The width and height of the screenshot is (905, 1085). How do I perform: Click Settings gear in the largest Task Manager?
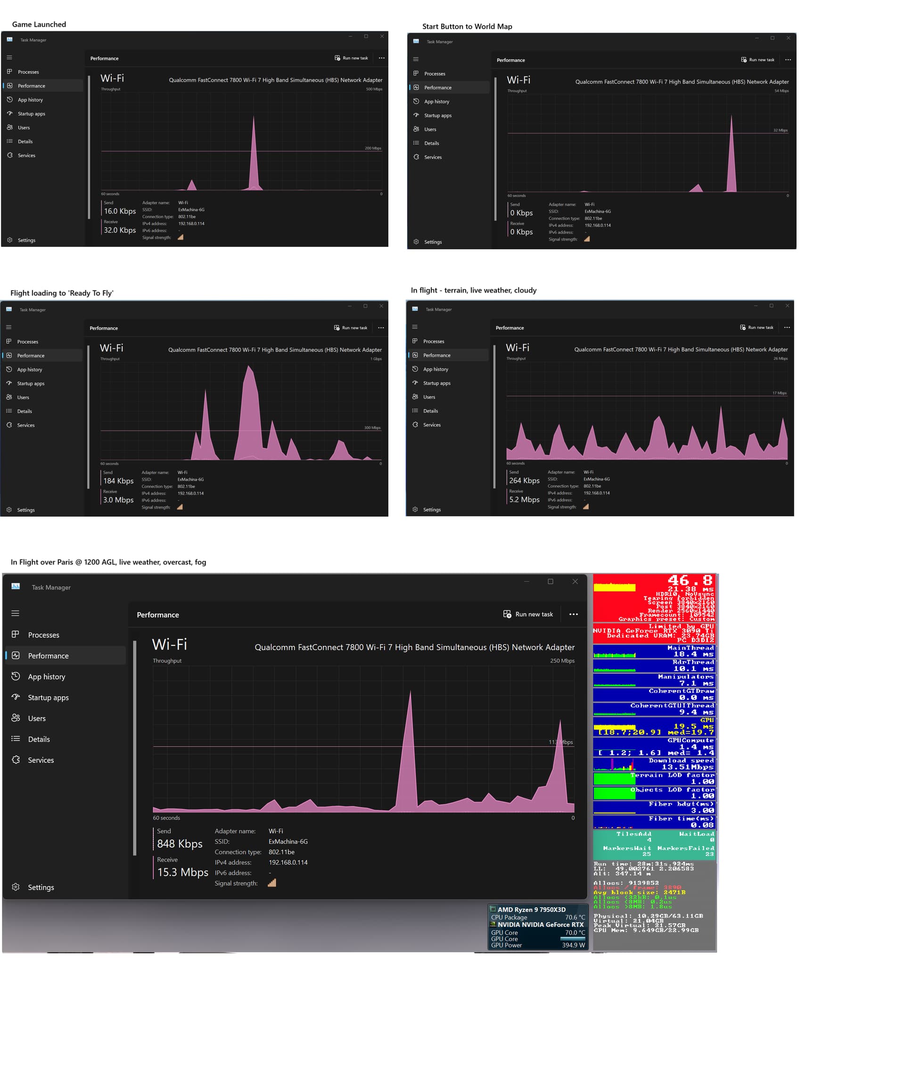coord(16,887)
